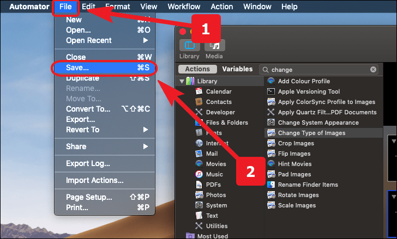Click the Library toolbar icon
This screenshot has width=397, height=239.
[x=190, y=46]
